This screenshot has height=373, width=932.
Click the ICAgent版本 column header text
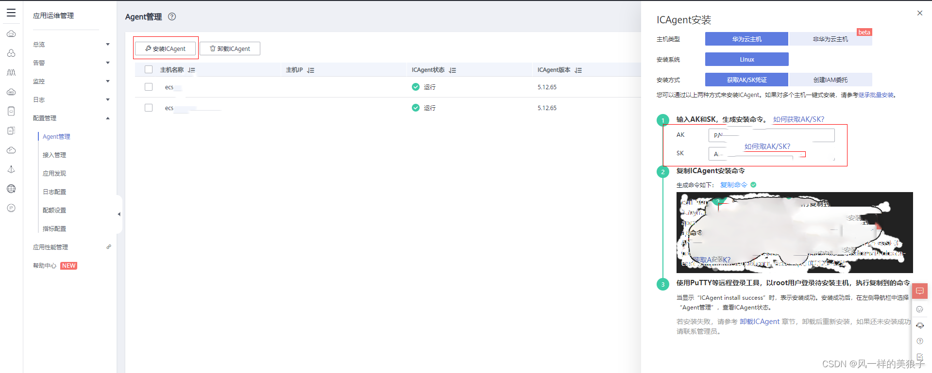pyautogui.click(x=554, y=70)
